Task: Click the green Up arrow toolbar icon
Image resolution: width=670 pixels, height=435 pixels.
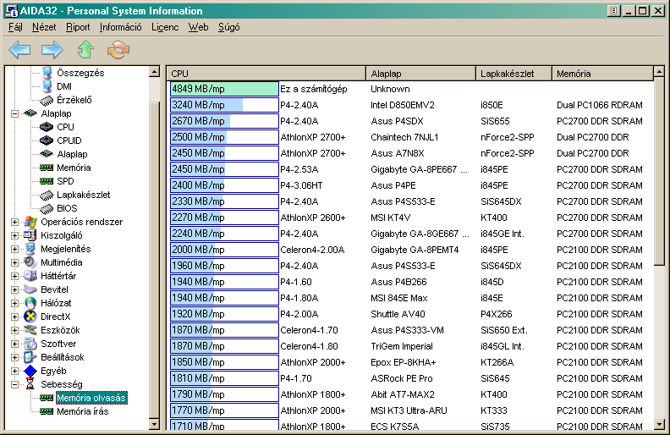Action: pyautogui.click(x=85, y=50)
